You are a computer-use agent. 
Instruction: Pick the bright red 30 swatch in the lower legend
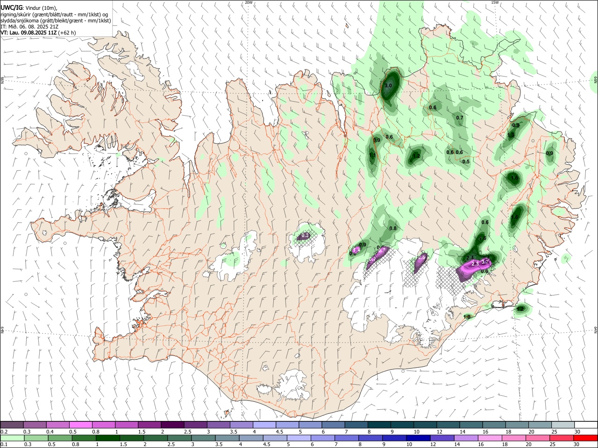point(585,438)
